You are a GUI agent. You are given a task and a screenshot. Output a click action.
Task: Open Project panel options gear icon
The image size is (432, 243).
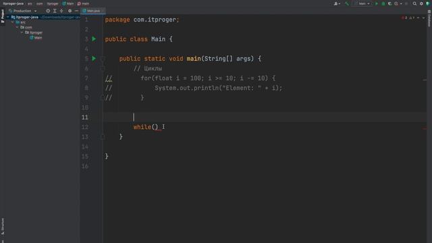pos(70,11)
